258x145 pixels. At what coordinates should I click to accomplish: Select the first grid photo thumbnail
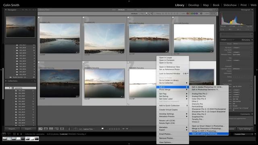point(60,39)
